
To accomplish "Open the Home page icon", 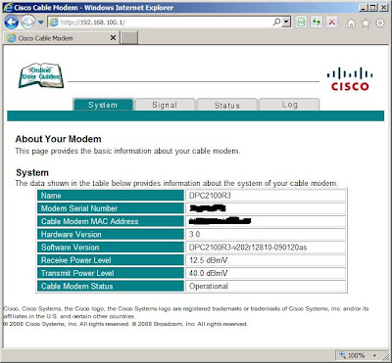I will point(351,23).
